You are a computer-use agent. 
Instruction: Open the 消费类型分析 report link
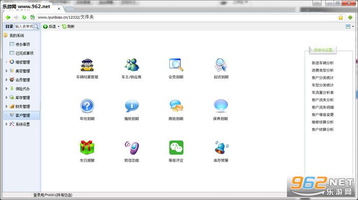[323, 70]
